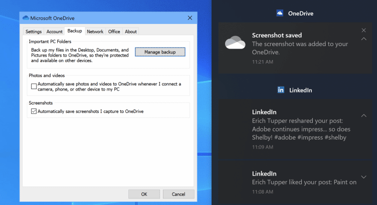Open the Erich Tupper reshared your post message
This screenshot has height=205, width=377.
[x=301, y=129]
